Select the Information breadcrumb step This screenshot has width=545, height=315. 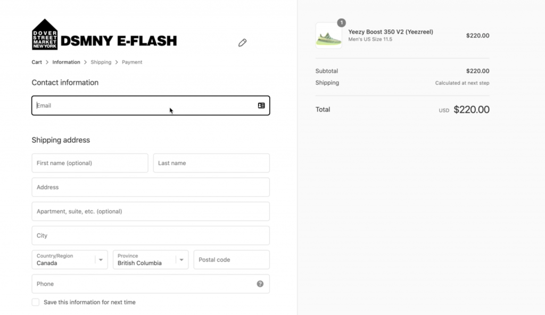click(66, 62)
